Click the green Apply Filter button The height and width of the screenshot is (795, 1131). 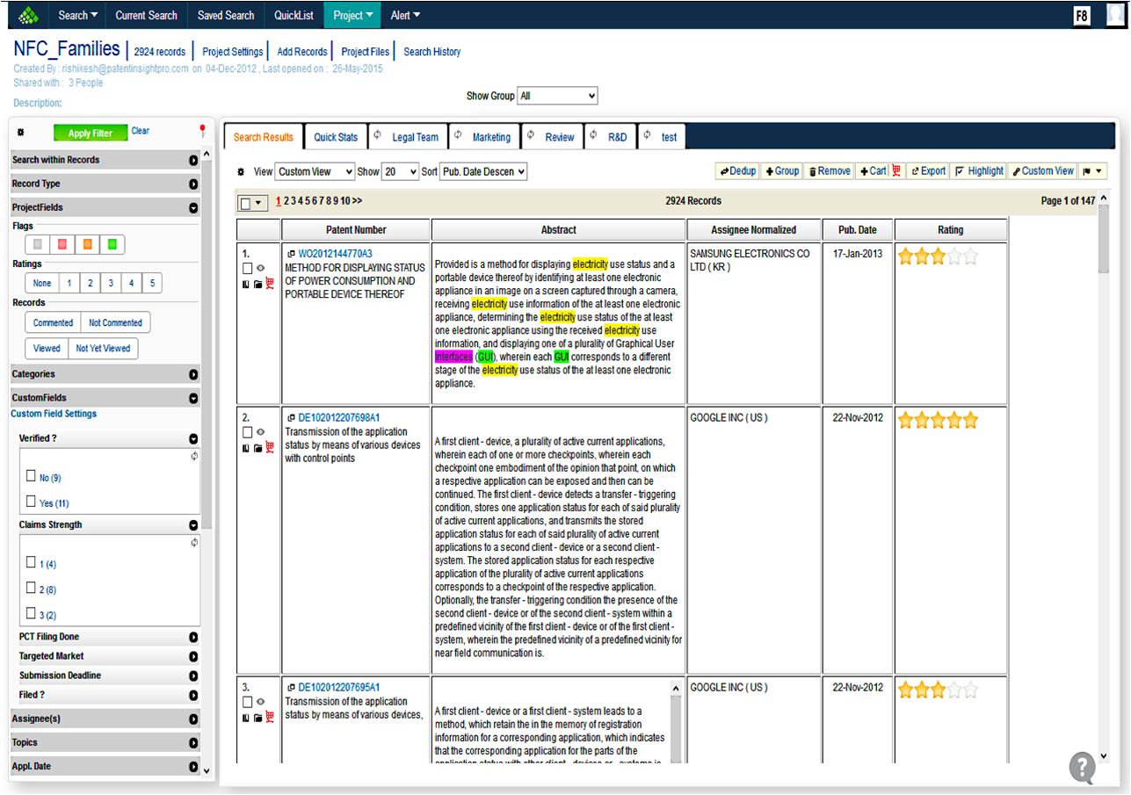point(91,133)
